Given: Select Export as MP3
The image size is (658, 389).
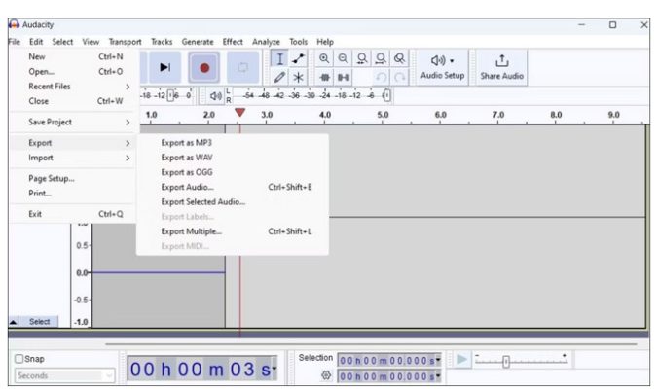Looking at the screenshot, I should (232, 143).
